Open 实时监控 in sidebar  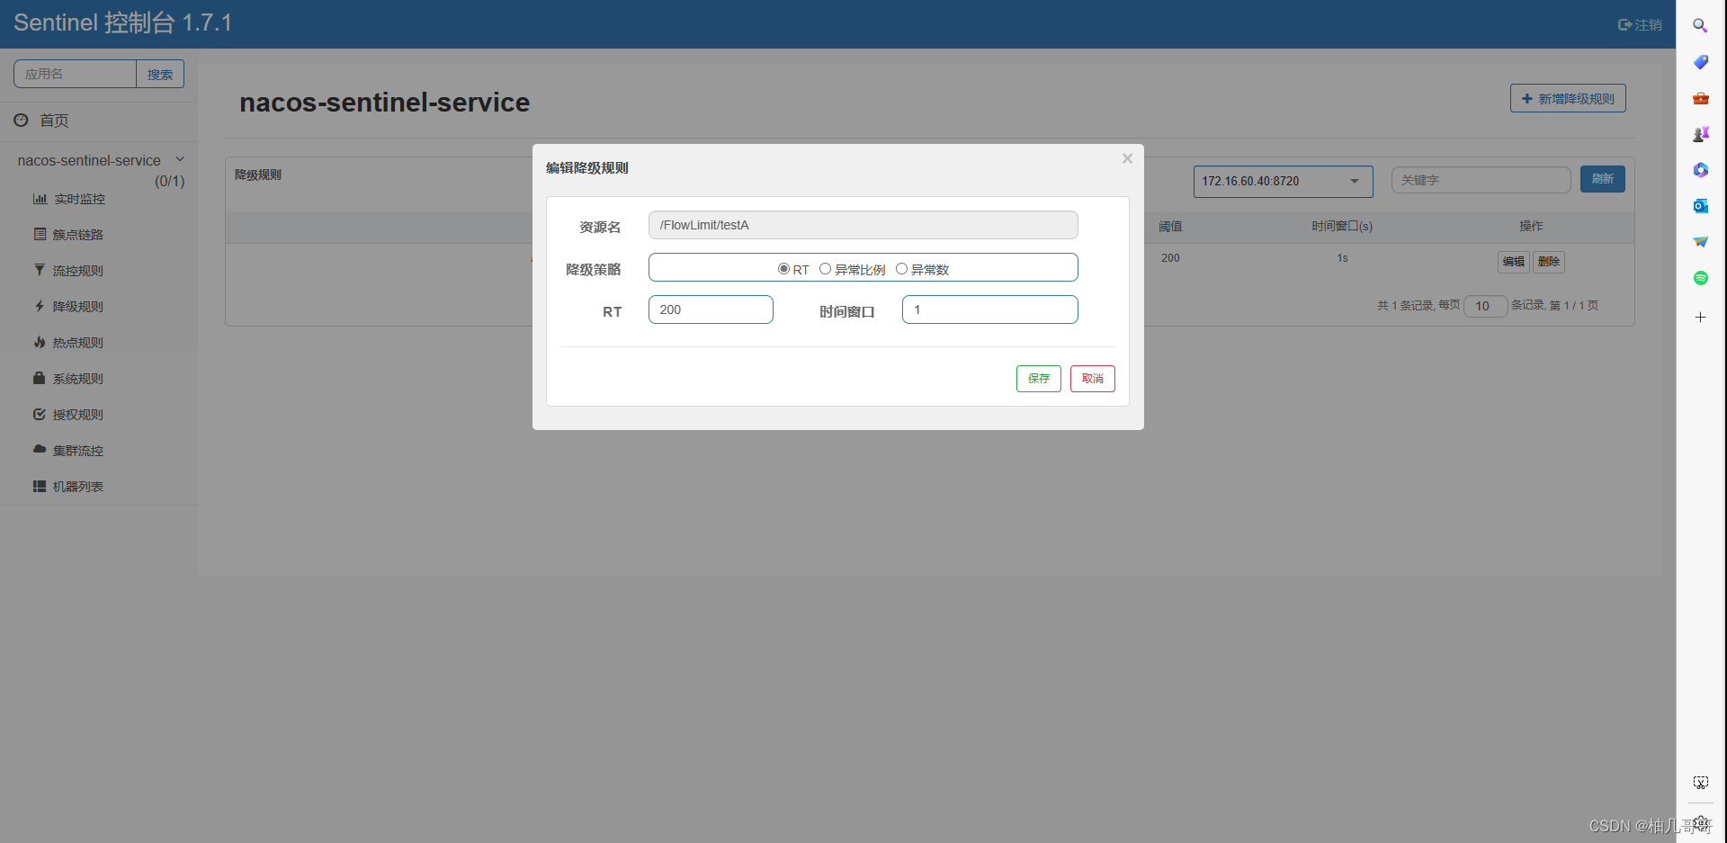[x=79, y=199]
